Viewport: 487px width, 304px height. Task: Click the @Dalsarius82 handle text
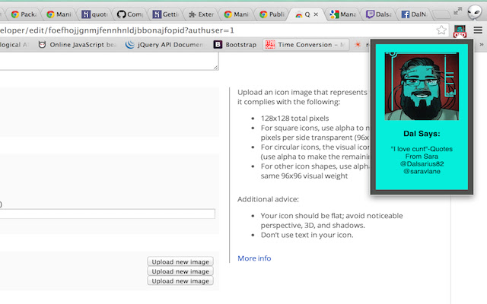point(422,164)
